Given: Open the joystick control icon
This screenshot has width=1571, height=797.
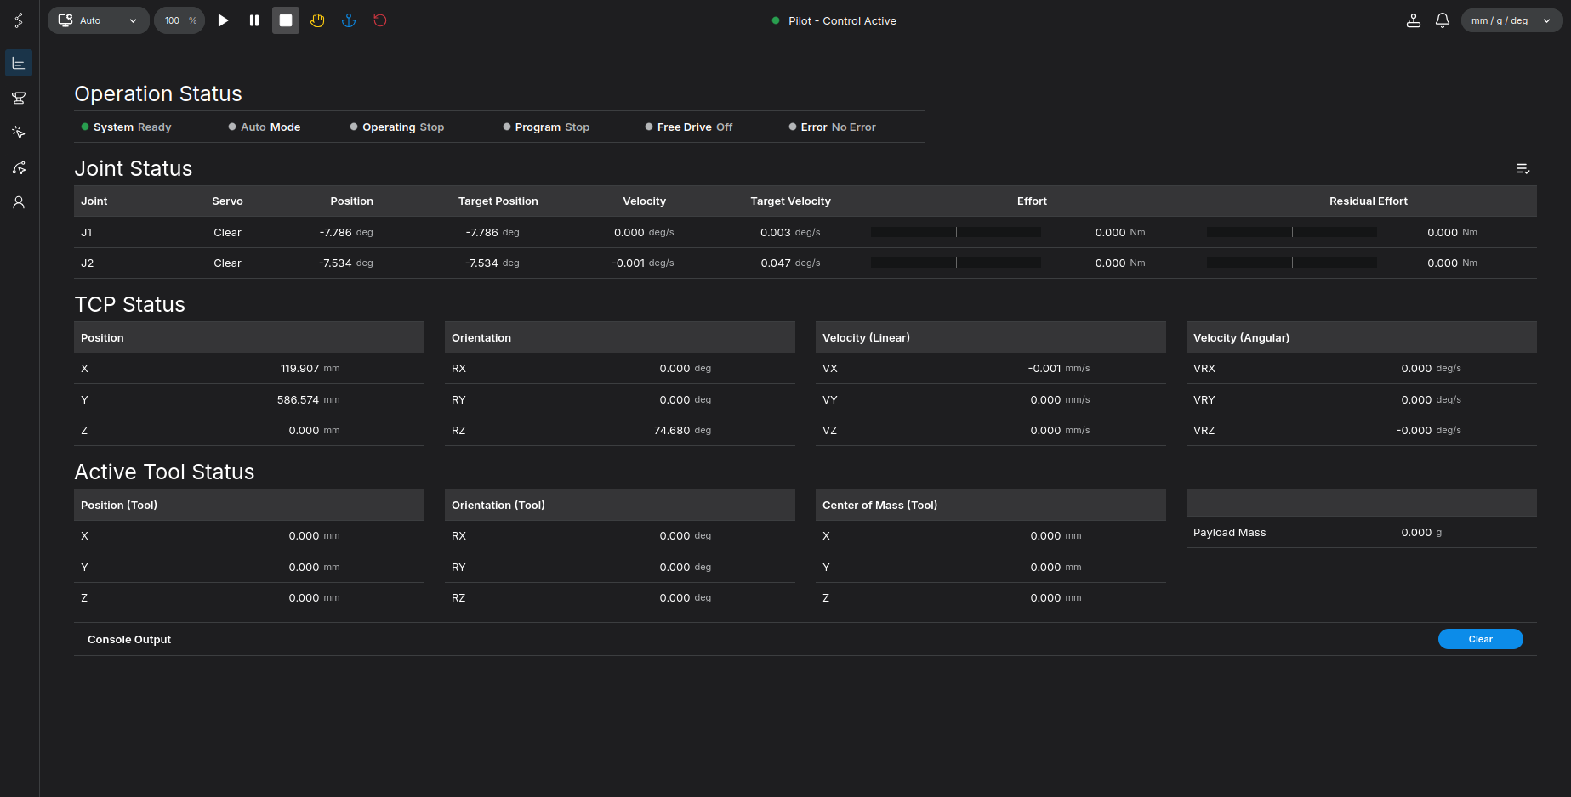Looking at the screenshot, I should [x=1414, y=20].
